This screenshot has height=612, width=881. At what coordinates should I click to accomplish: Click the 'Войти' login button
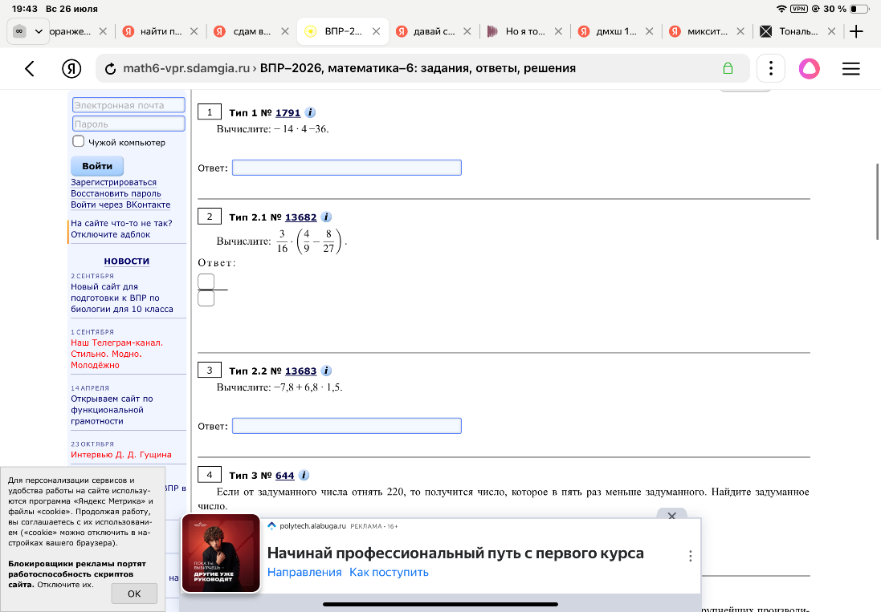97,166
